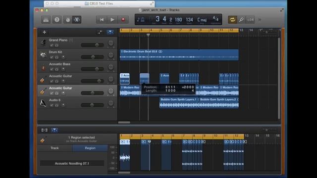Enable input monitoring on Acoustic Bass track

(x=63, y=69)
